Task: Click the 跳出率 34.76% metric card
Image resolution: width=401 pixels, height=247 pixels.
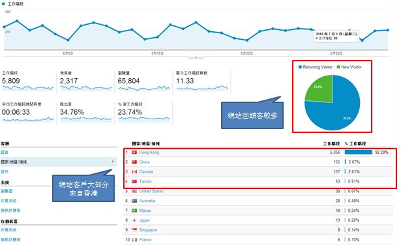Action: click(85, 113)
